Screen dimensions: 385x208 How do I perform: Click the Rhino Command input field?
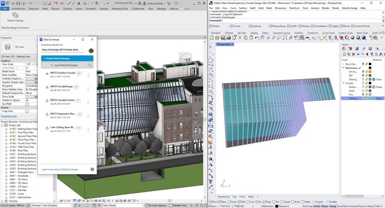click(301, 21)
